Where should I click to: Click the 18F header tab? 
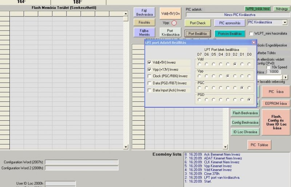77,2
